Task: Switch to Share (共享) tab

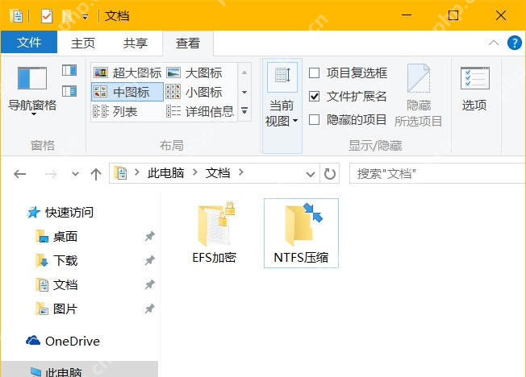Action: 136,43
